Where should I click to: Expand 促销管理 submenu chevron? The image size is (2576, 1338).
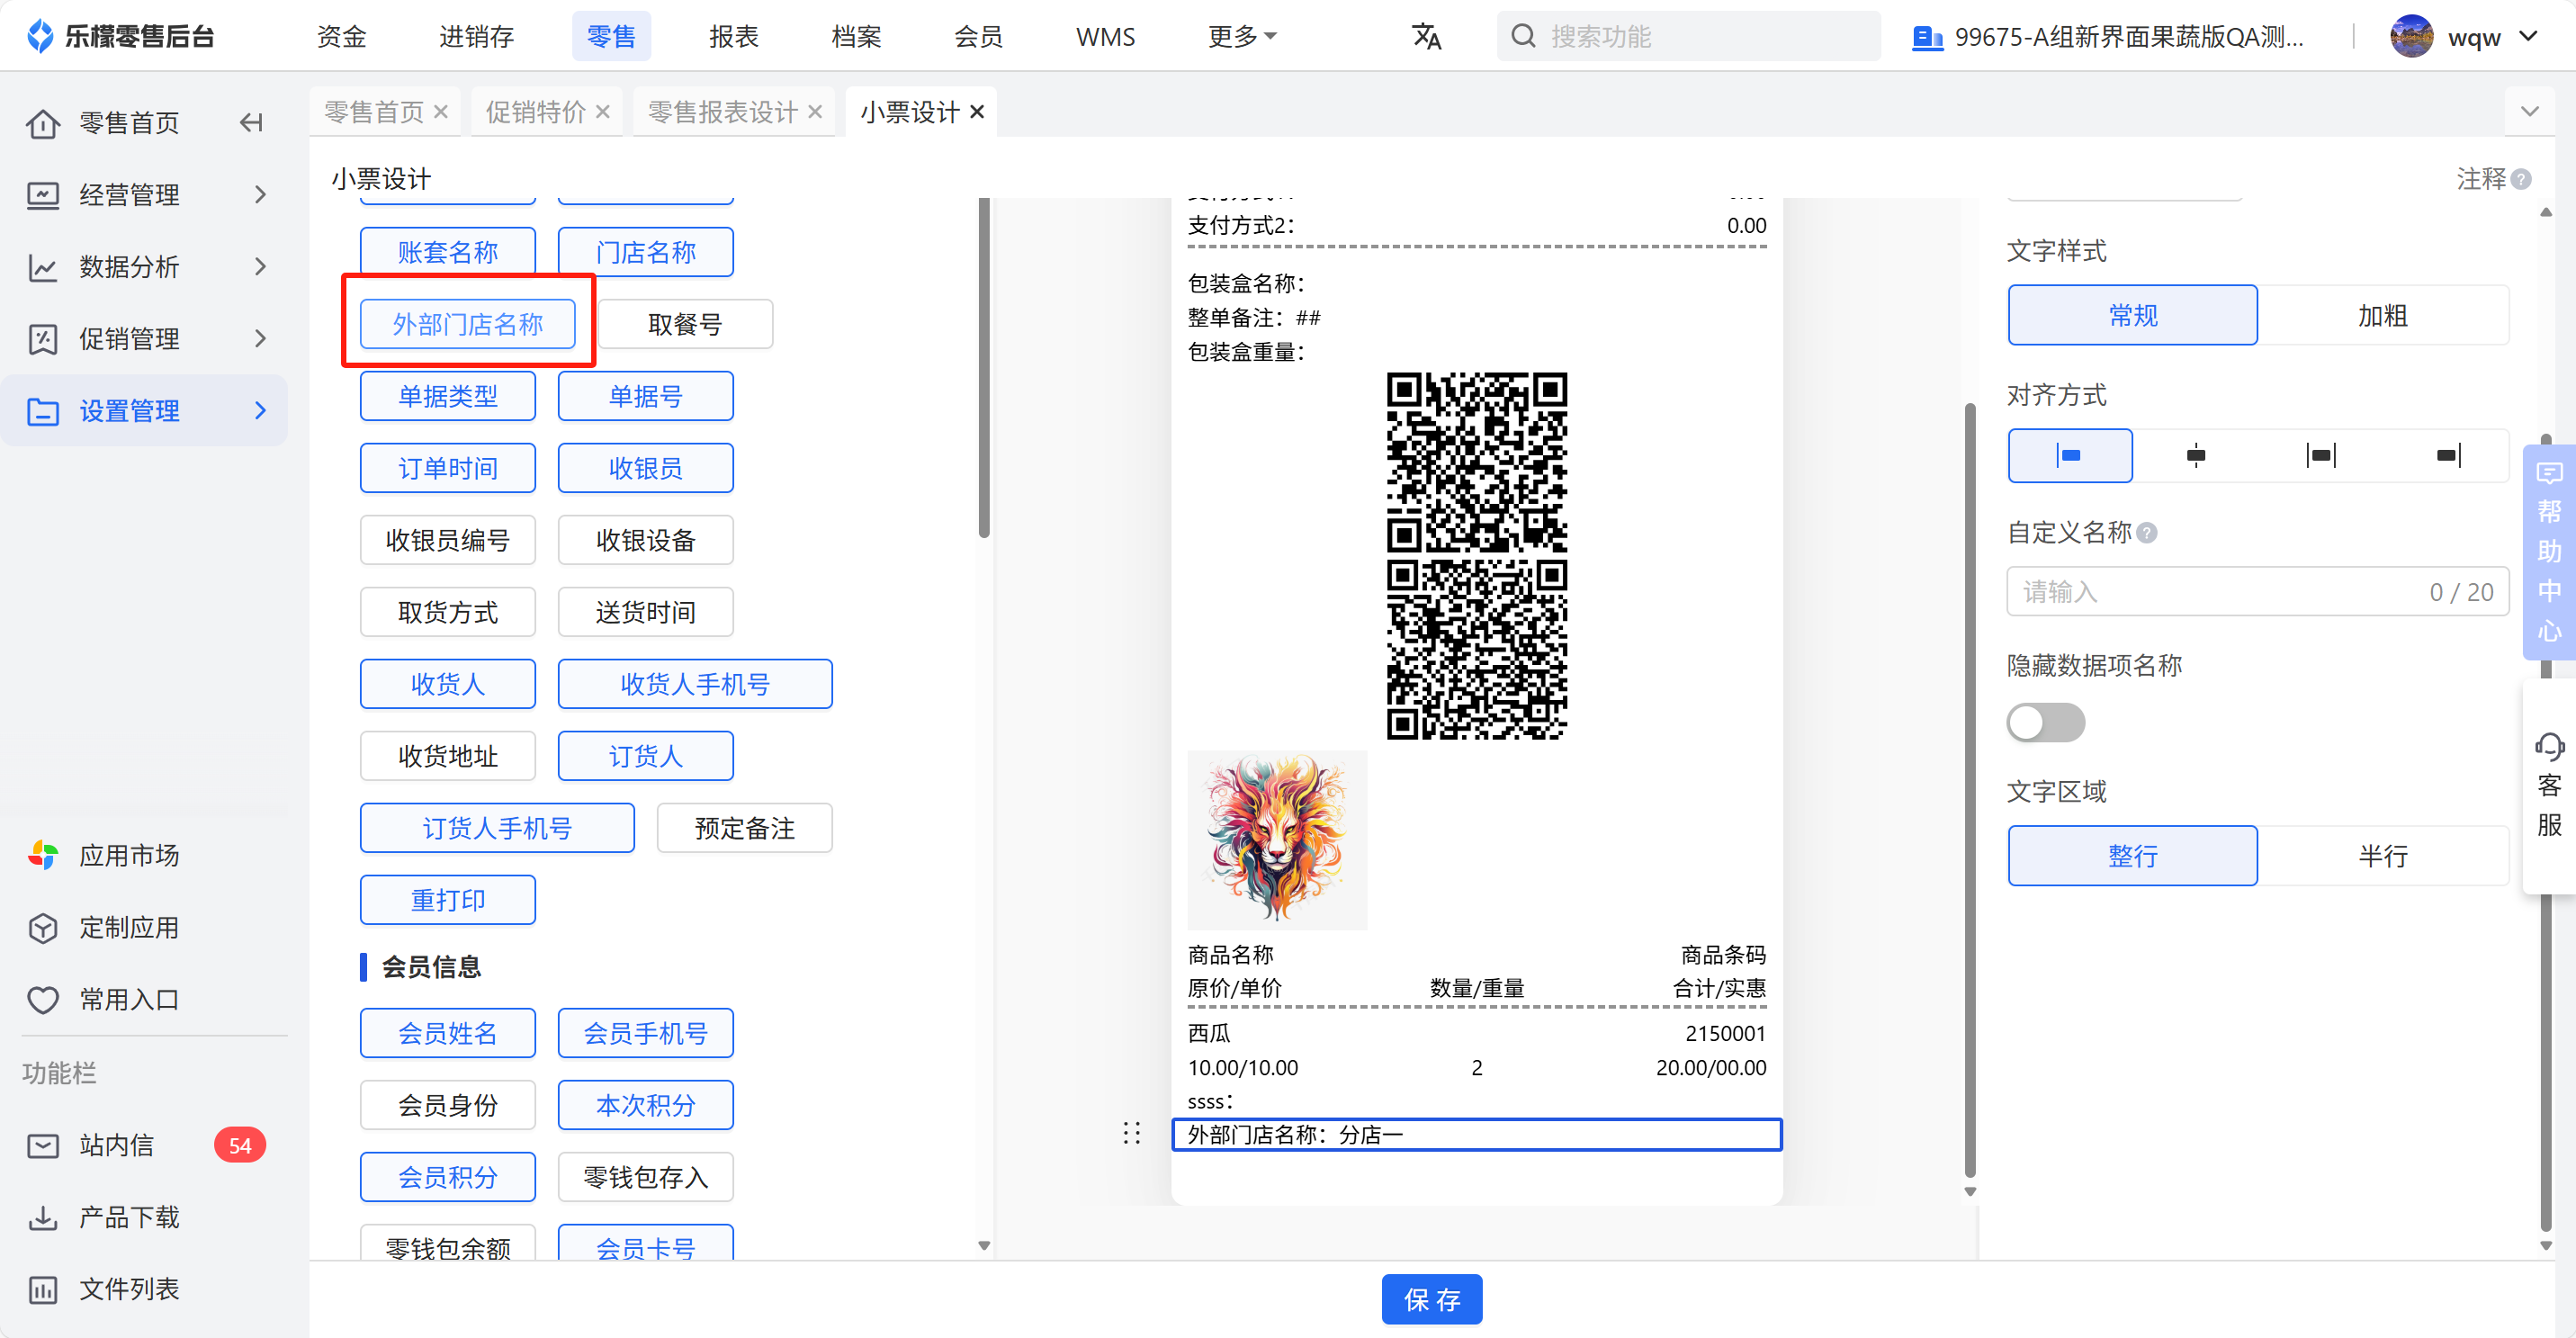260,339
